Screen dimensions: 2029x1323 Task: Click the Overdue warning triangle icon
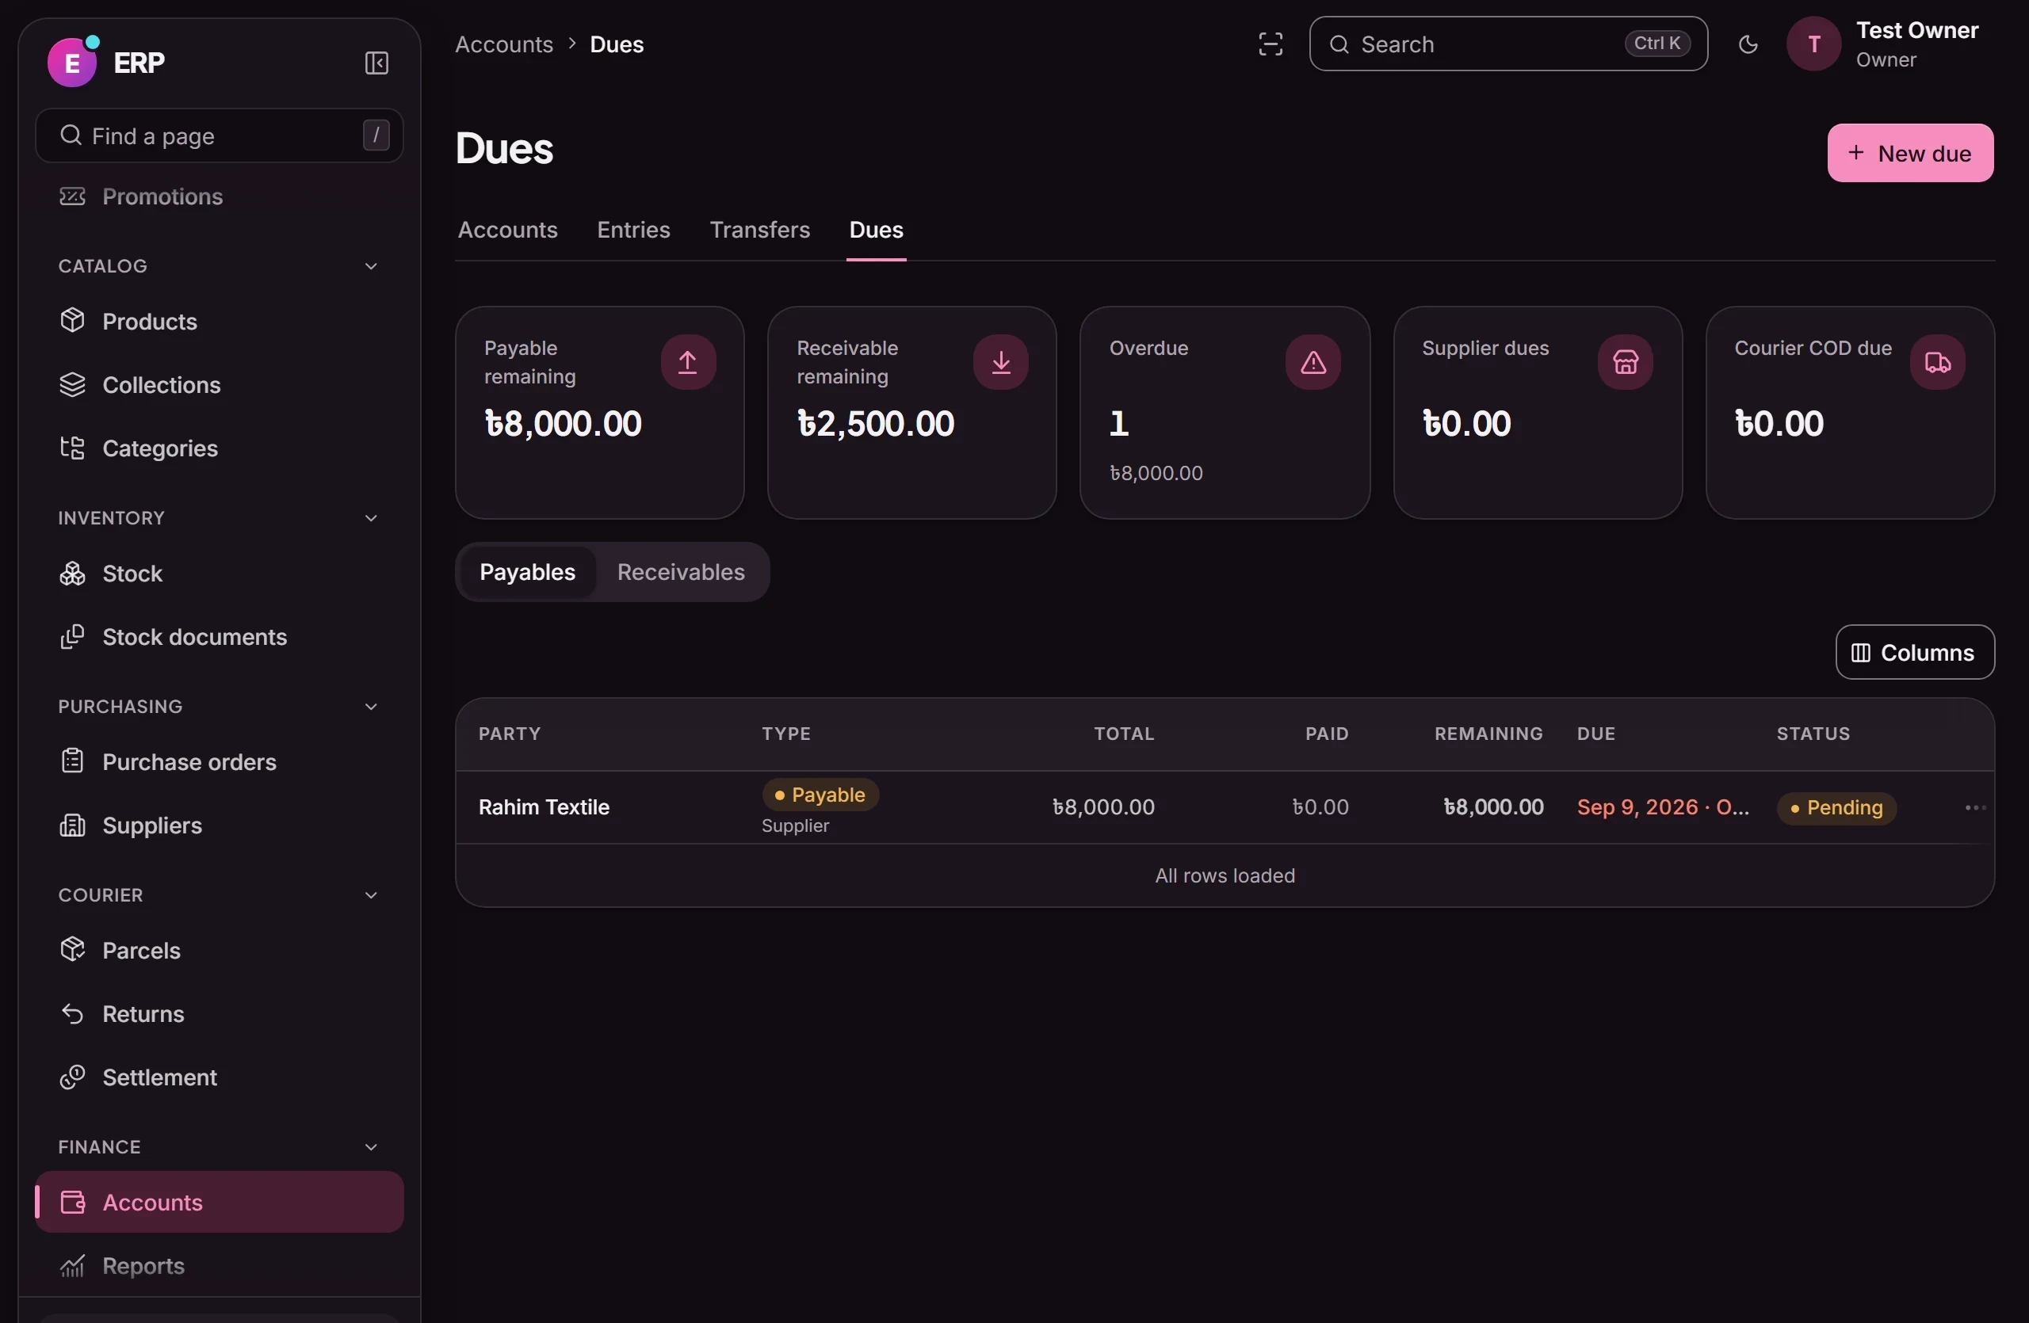(1313, 362)
